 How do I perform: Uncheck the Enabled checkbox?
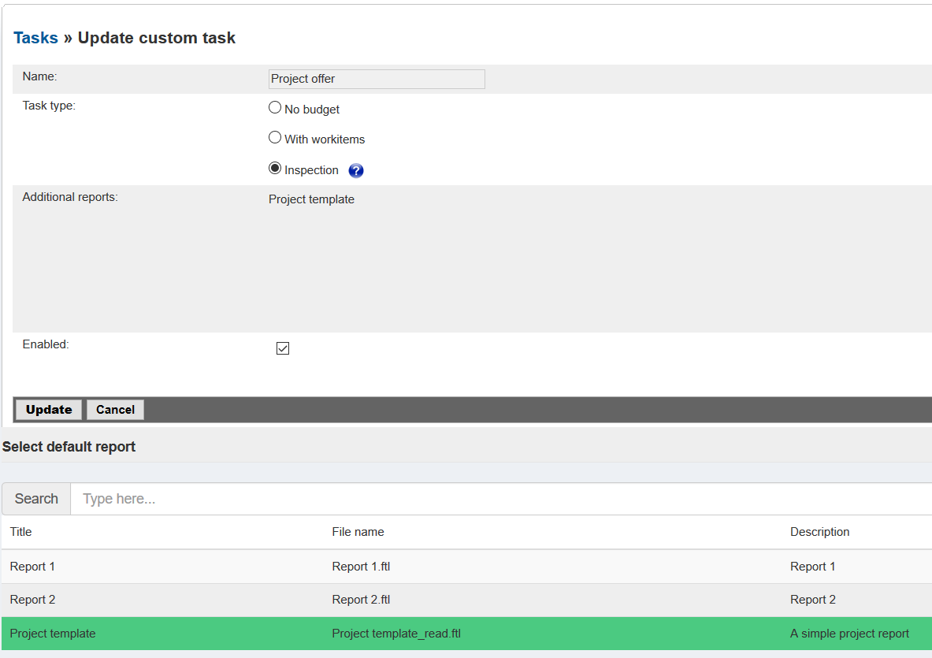coord(283,348)
